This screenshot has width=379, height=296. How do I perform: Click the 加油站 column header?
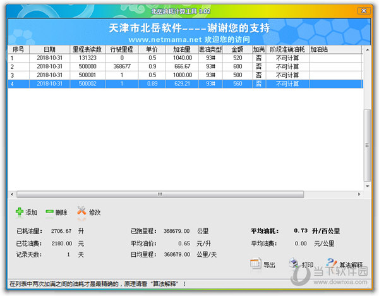click(x=335, y=49)
